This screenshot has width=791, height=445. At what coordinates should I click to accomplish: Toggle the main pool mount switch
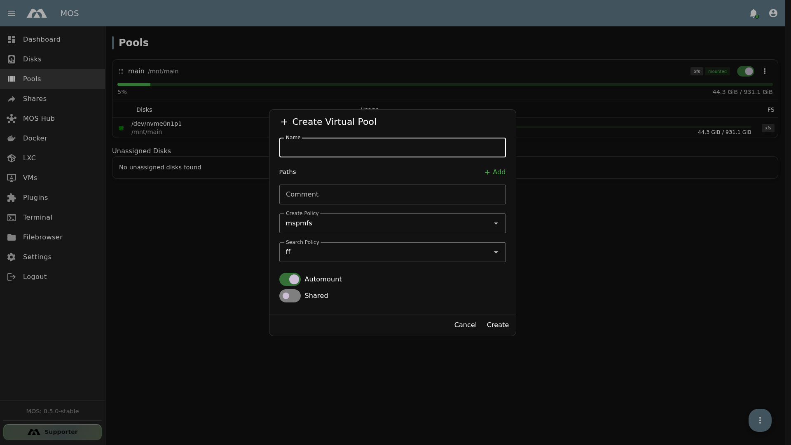(746, 71)
